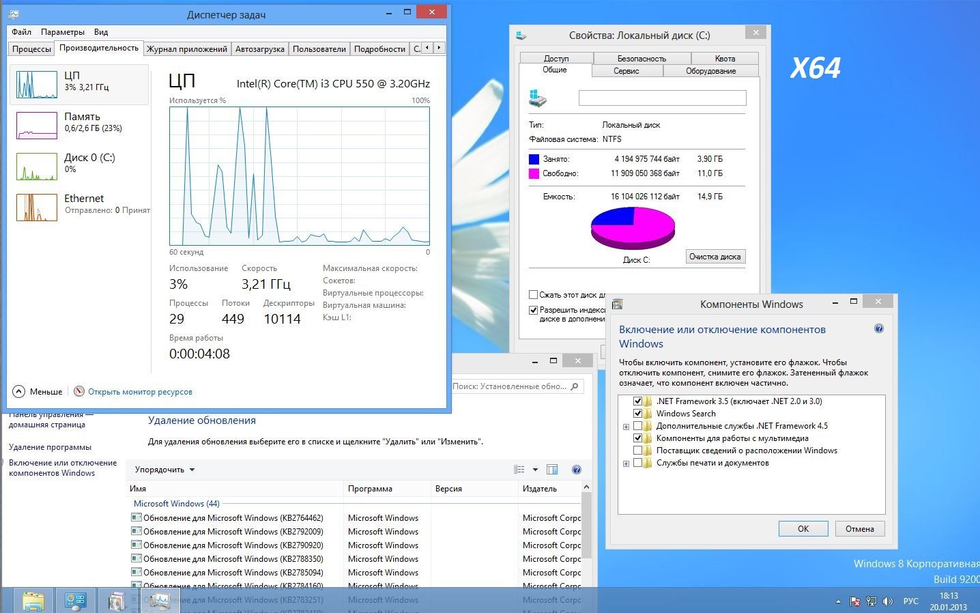Click Отмена in Компоненты Windows
Image resolution: width=980 pixels, height=613 pixels.
click(x=859, y=528)
